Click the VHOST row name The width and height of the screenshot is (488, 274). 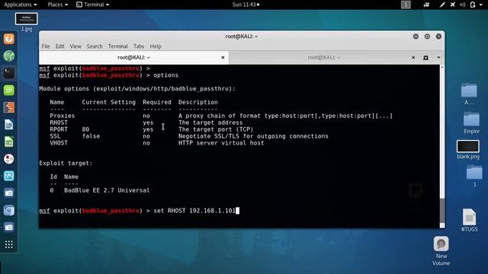pos(59,143)
